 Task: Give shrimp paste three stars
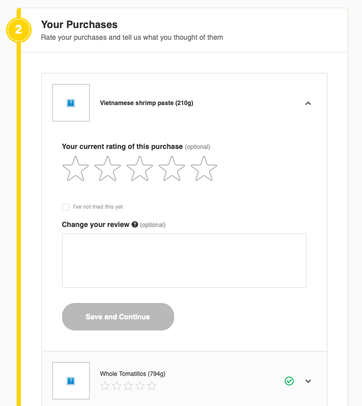140,168
